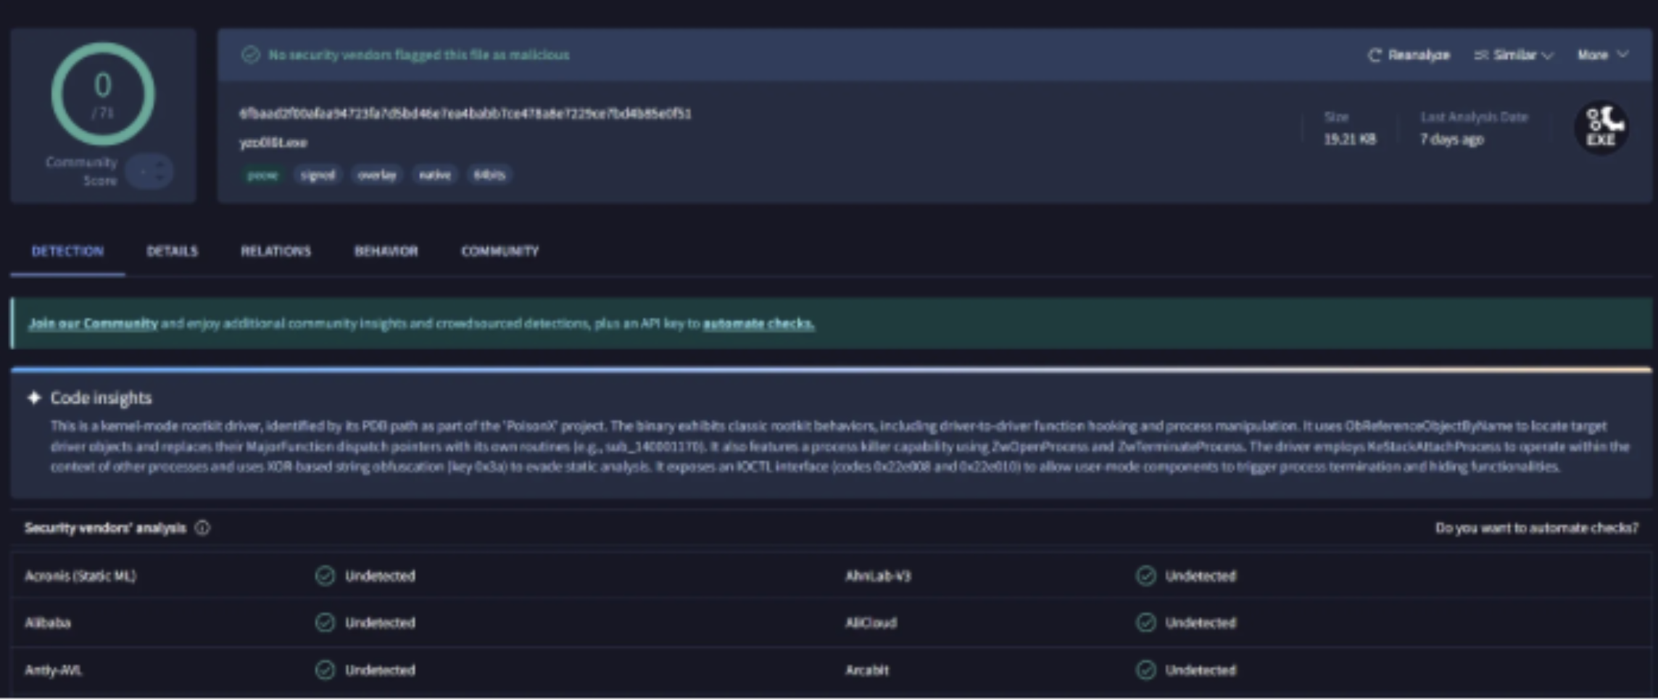Click the green checkmark in the no-detections banner
The image size is (1658, 700).
[x=251, y=55]
